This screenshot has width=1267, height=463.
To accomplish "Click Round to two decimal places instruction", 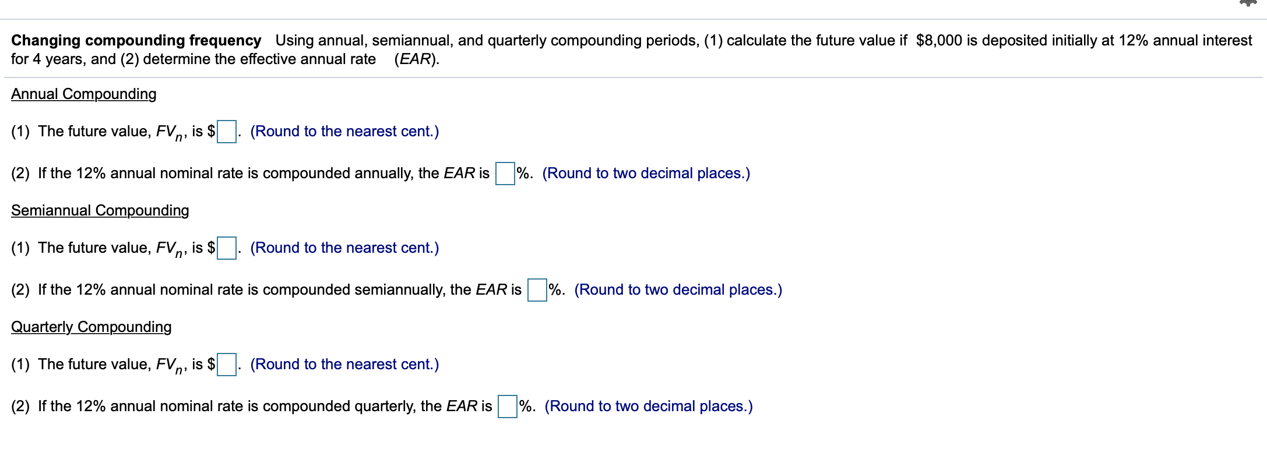I will click(x=646, y=172).
